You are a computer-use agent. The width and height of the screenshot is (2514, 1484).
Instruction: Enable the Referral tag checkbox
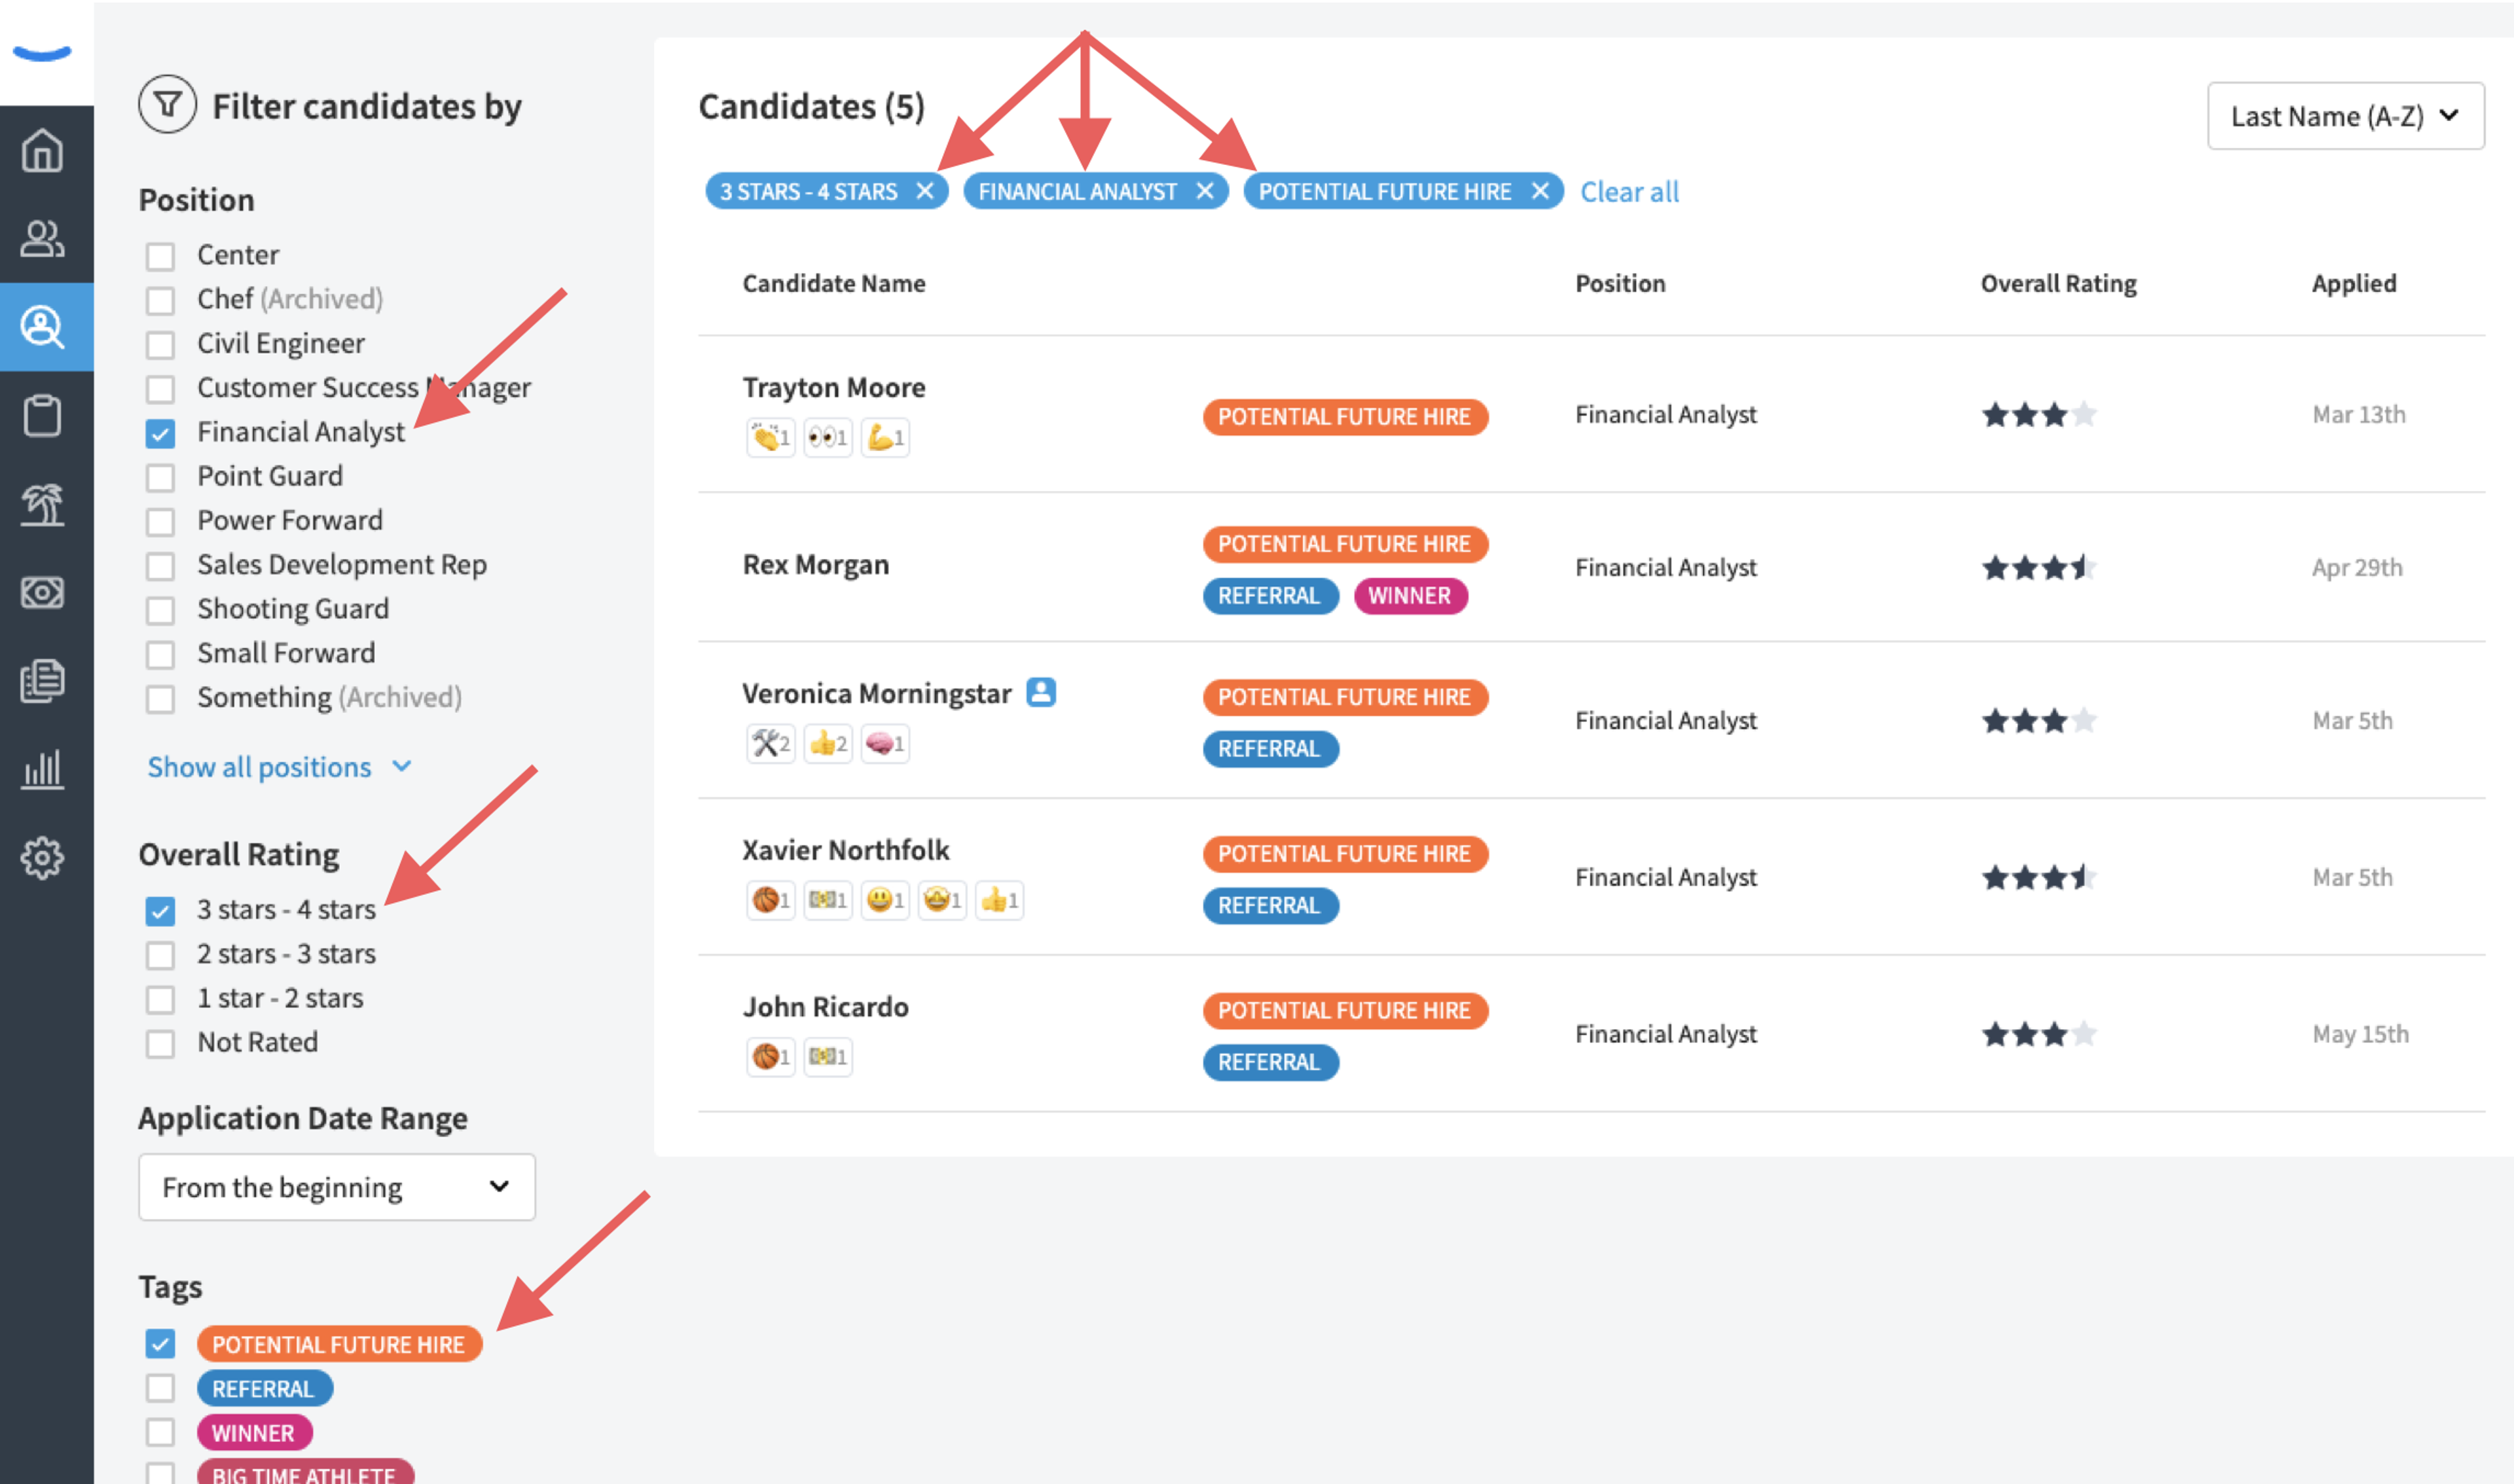tap(160, 1388)
